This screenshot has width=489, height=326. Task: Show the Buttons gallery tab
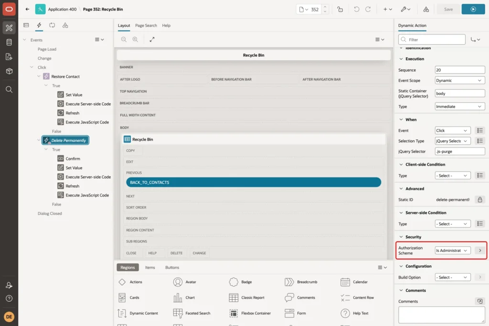point(172,267)
